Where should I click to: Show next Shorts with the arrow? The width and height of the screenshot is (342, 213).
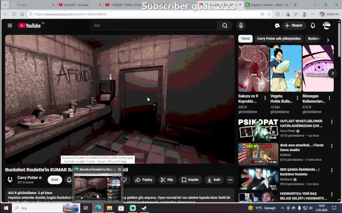(x=332, y=73)
